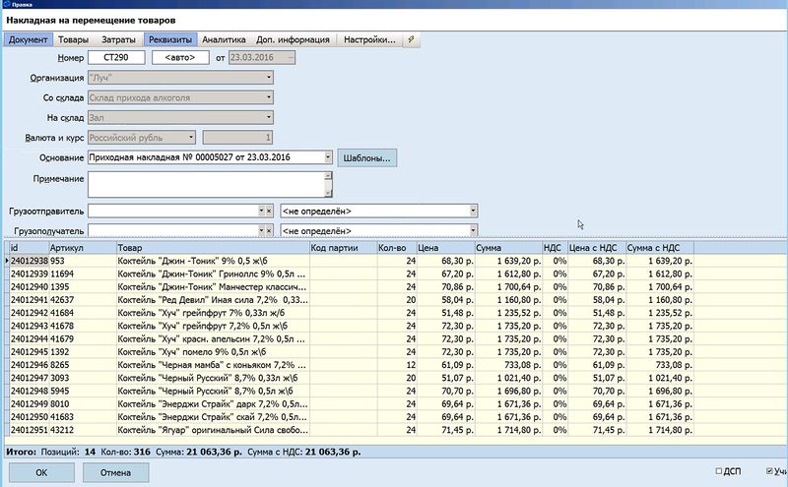Open the Грузоотправитель dropdown arrow
788x487 pixels.
(261, 212)
